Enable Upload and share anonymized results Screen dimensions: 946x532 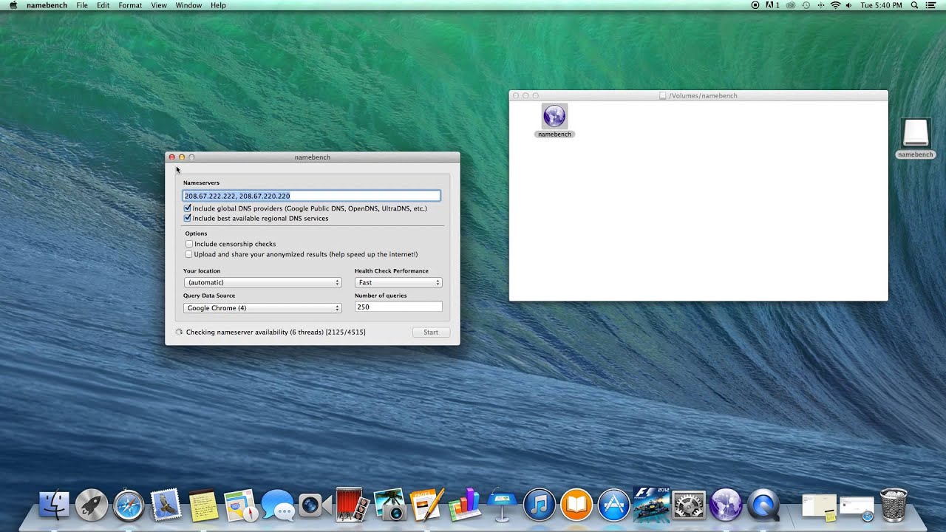189,254
